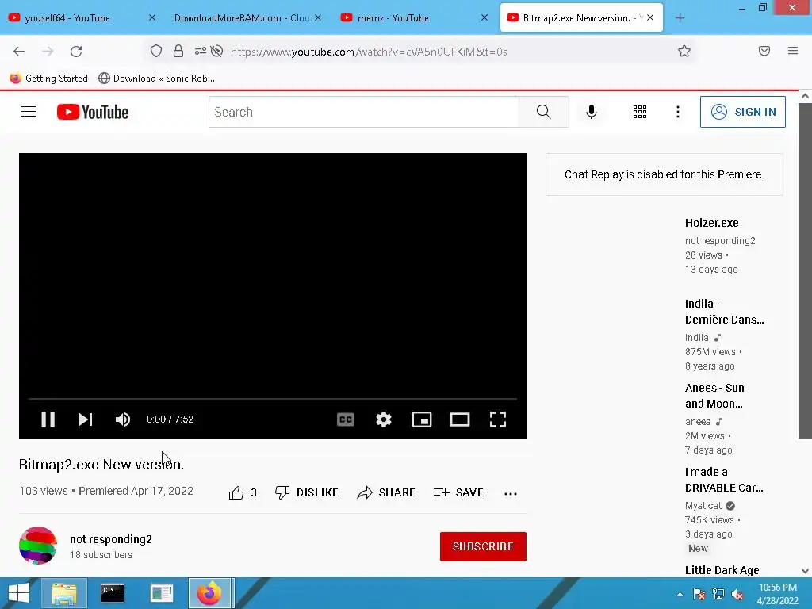Save the video to a playlist
The image size is (812, 609).
click(x=458, y=492)
